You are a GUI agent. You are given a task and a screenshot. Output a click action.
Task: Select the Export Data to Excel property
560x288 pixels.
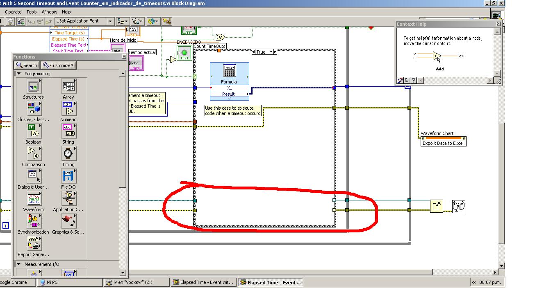click(x=444, y=143)
